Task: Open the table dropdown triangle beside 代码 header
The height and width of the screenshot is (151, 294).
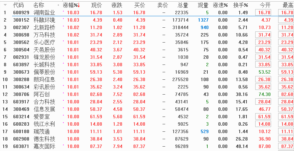Action: point(5,5)
